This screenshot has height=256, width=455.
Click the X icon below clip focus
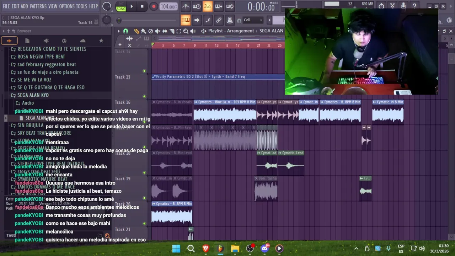coord(129,45)
